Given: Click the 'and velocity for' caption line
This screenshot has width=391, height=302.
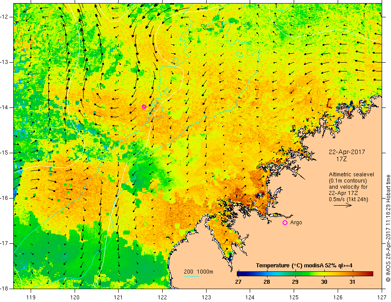Looking at the screenshot, I should 348,187.
